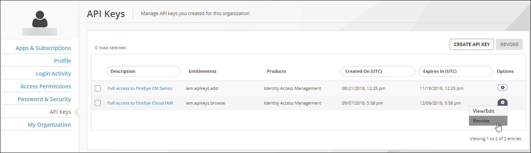Click the CREATE API KEY button
The image size is (531, 153).
click(x=472, y=44)
